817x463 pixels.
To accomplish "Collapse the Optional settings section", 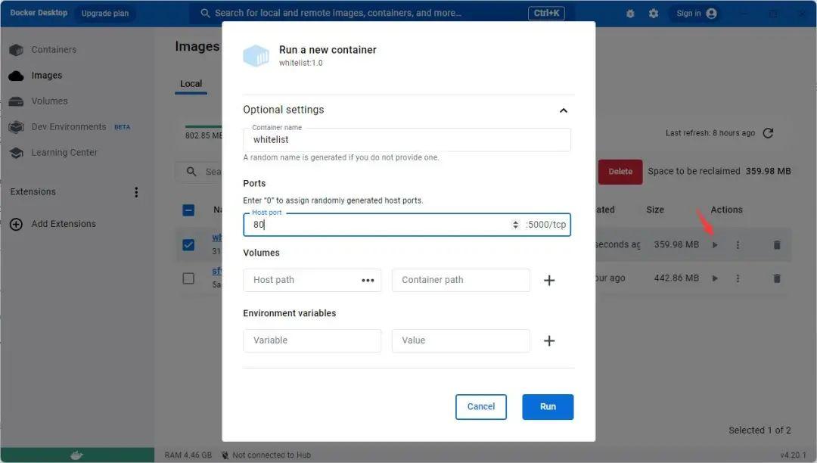I will click(564, 110).
